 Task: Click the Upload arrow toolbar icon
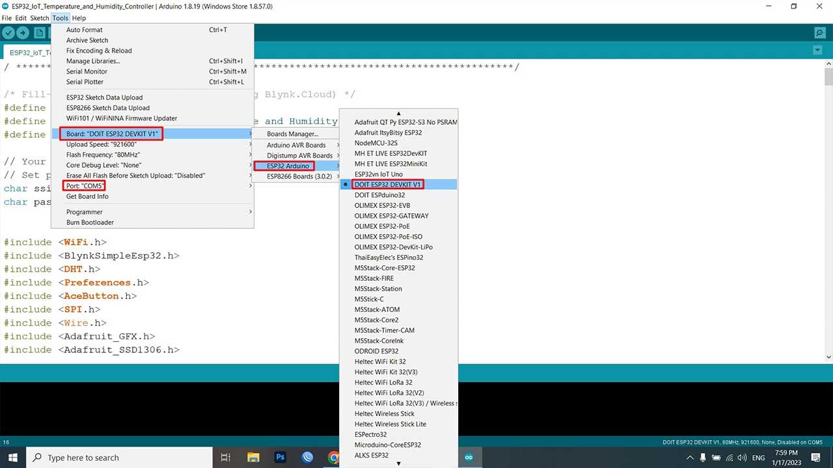tap(23, 33)
